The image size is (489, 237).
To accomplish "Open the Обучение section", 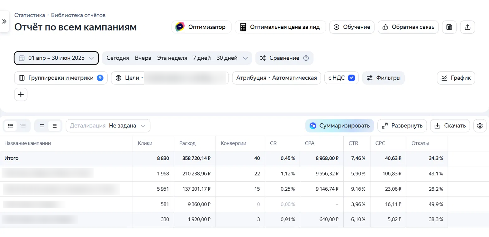I will [x=352, y=27].
